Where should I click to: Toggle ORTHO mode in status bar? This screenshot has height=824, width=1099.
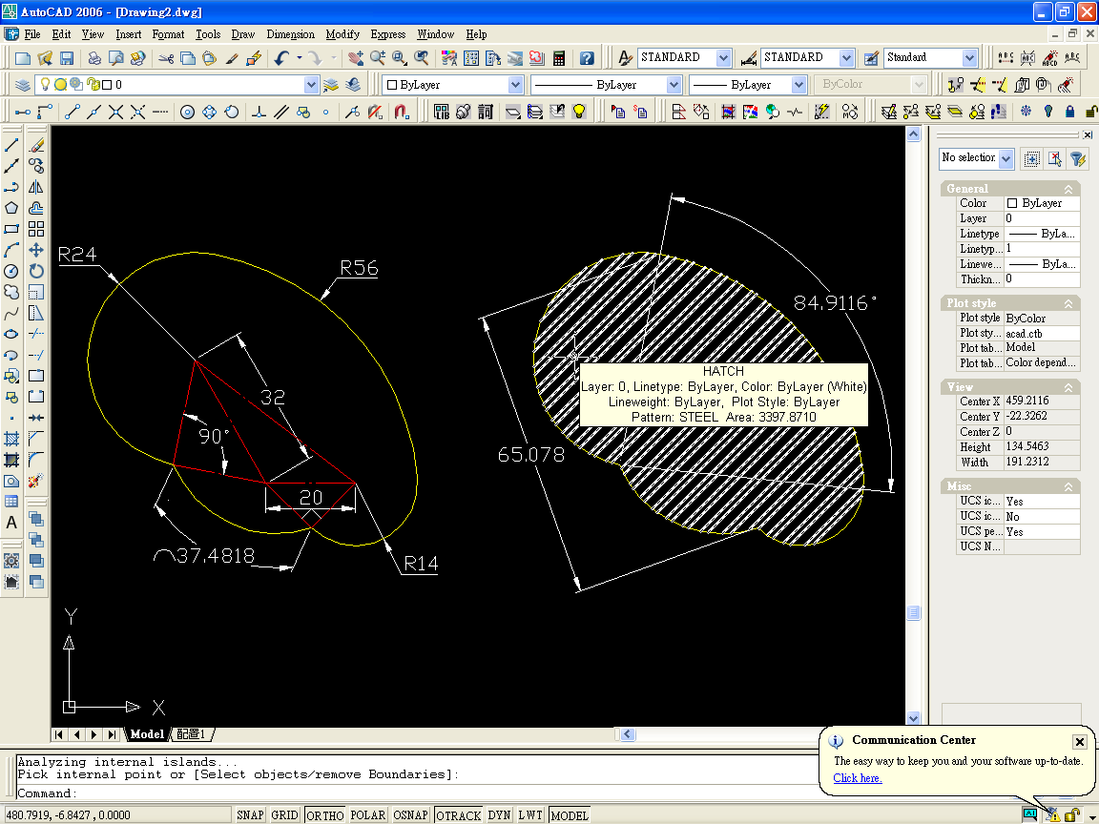click(x=325, y=814)
